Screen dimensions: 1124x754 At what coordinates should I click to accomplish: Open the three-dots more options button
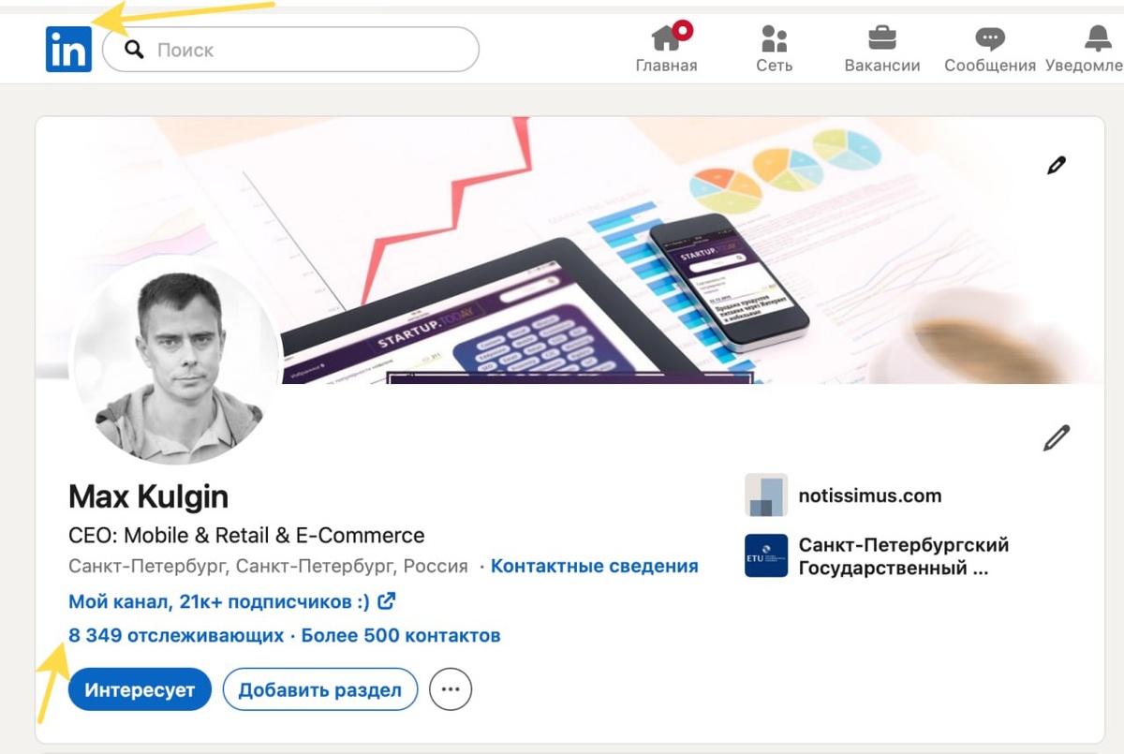tap(451, 690)
